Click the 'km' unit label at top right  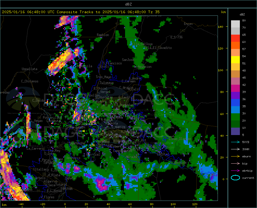pyautogui.click(x=223, y=12)
